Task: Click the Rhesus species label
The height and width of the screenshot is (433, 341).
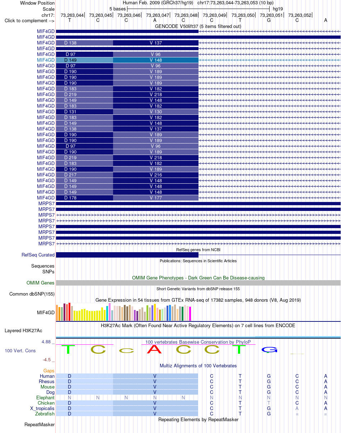Action: click(x=47, y=381)
